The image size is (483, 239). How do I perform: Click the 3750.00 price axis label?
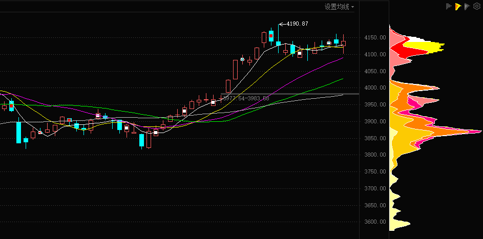click(375, 171)
